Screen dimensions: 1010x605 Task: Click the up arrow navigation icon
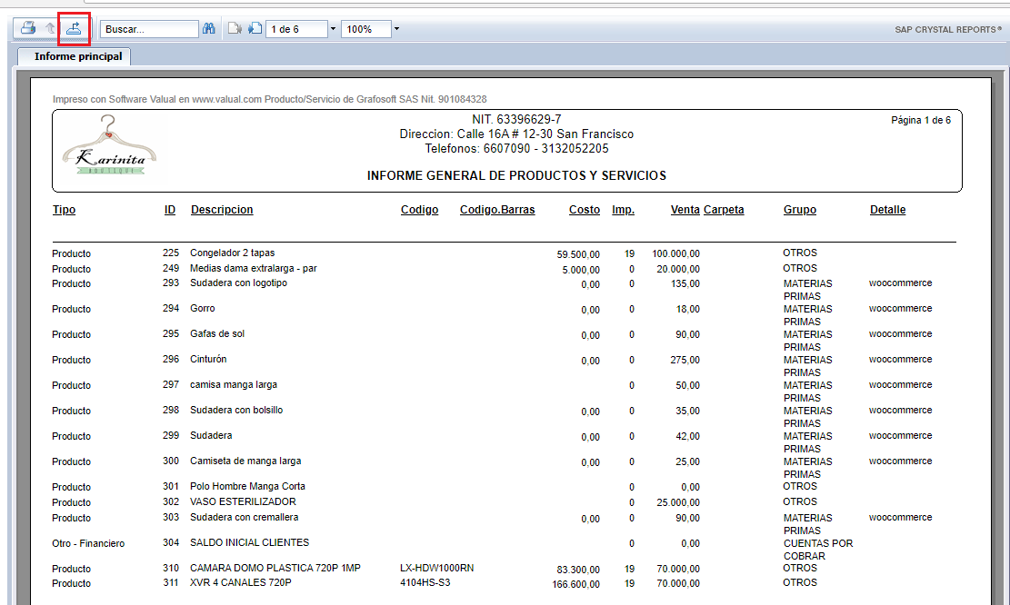(50, 29)
